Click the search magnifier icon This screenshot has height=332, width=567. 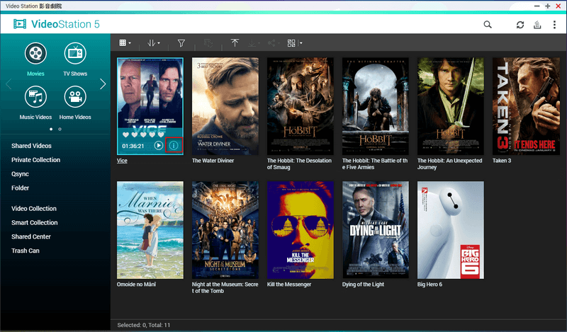click(x=488, y=25)
